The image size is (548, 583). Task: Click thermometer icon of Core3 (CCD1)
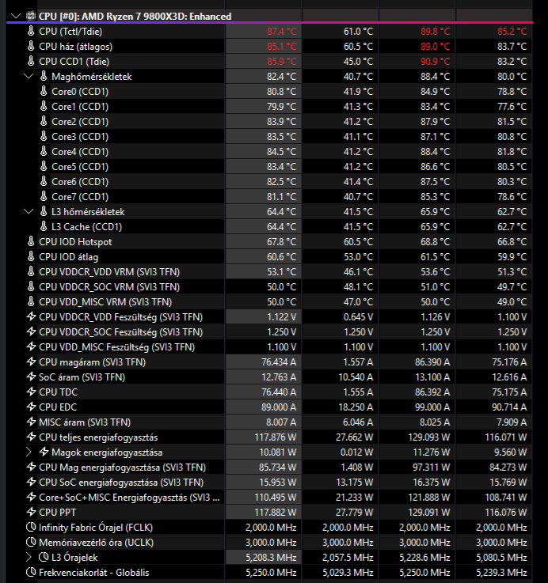44,136
